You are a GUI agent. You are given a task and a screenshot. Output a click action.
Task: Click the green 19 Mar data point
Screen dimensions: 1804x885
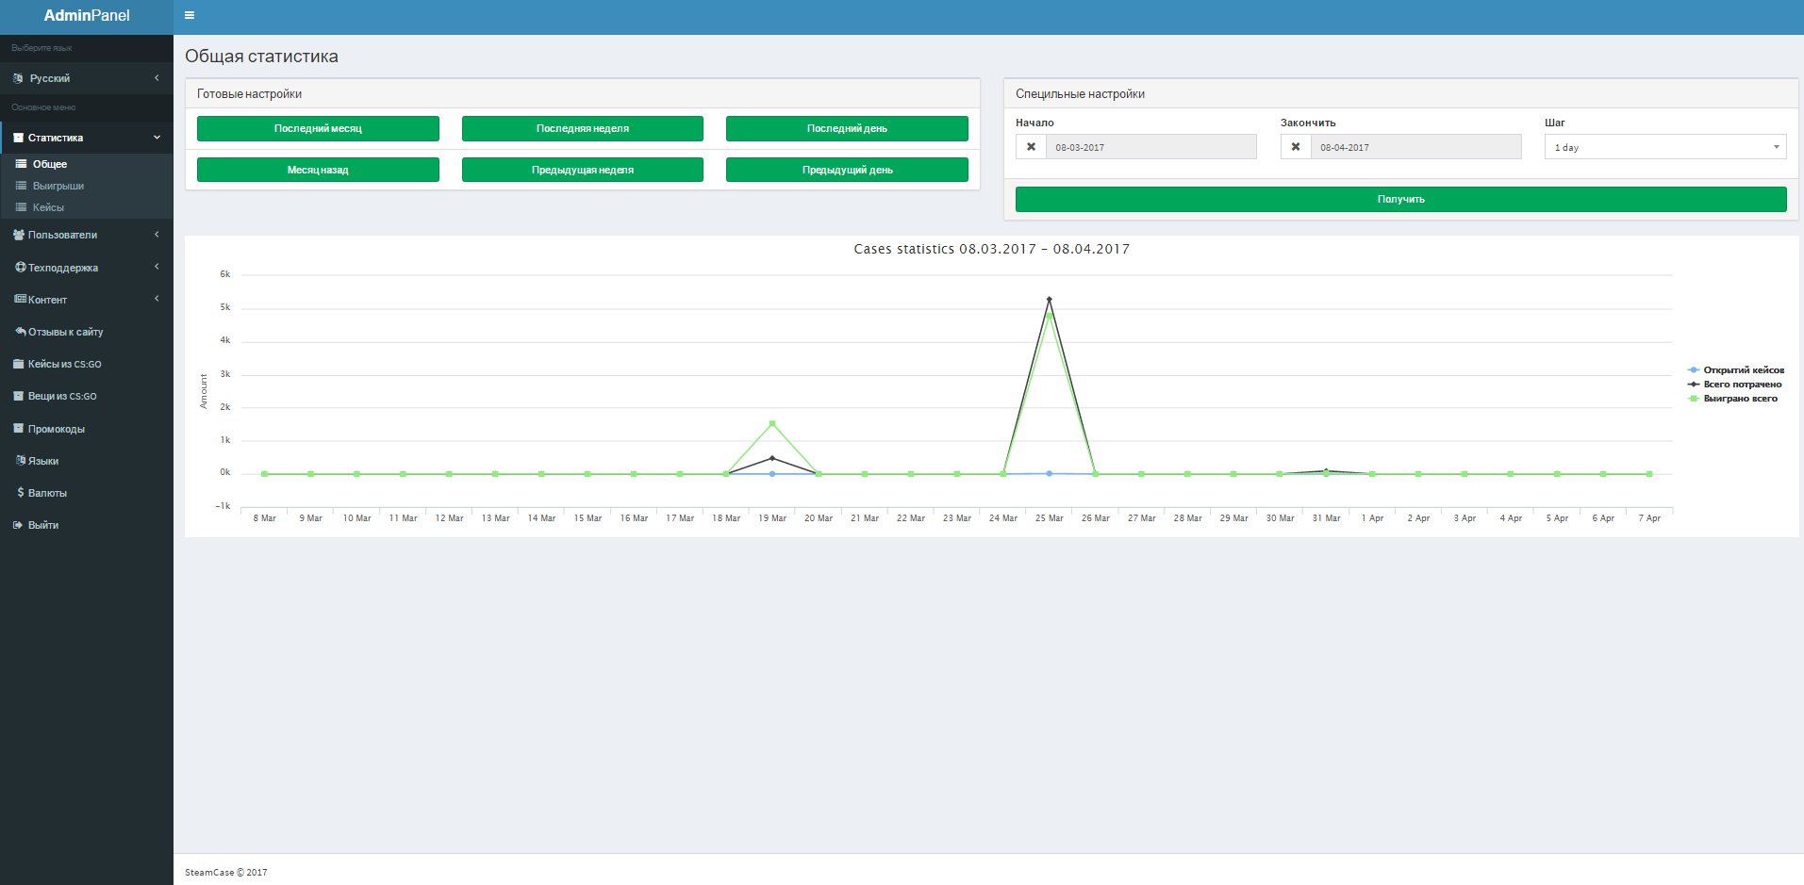coord(772,423)
